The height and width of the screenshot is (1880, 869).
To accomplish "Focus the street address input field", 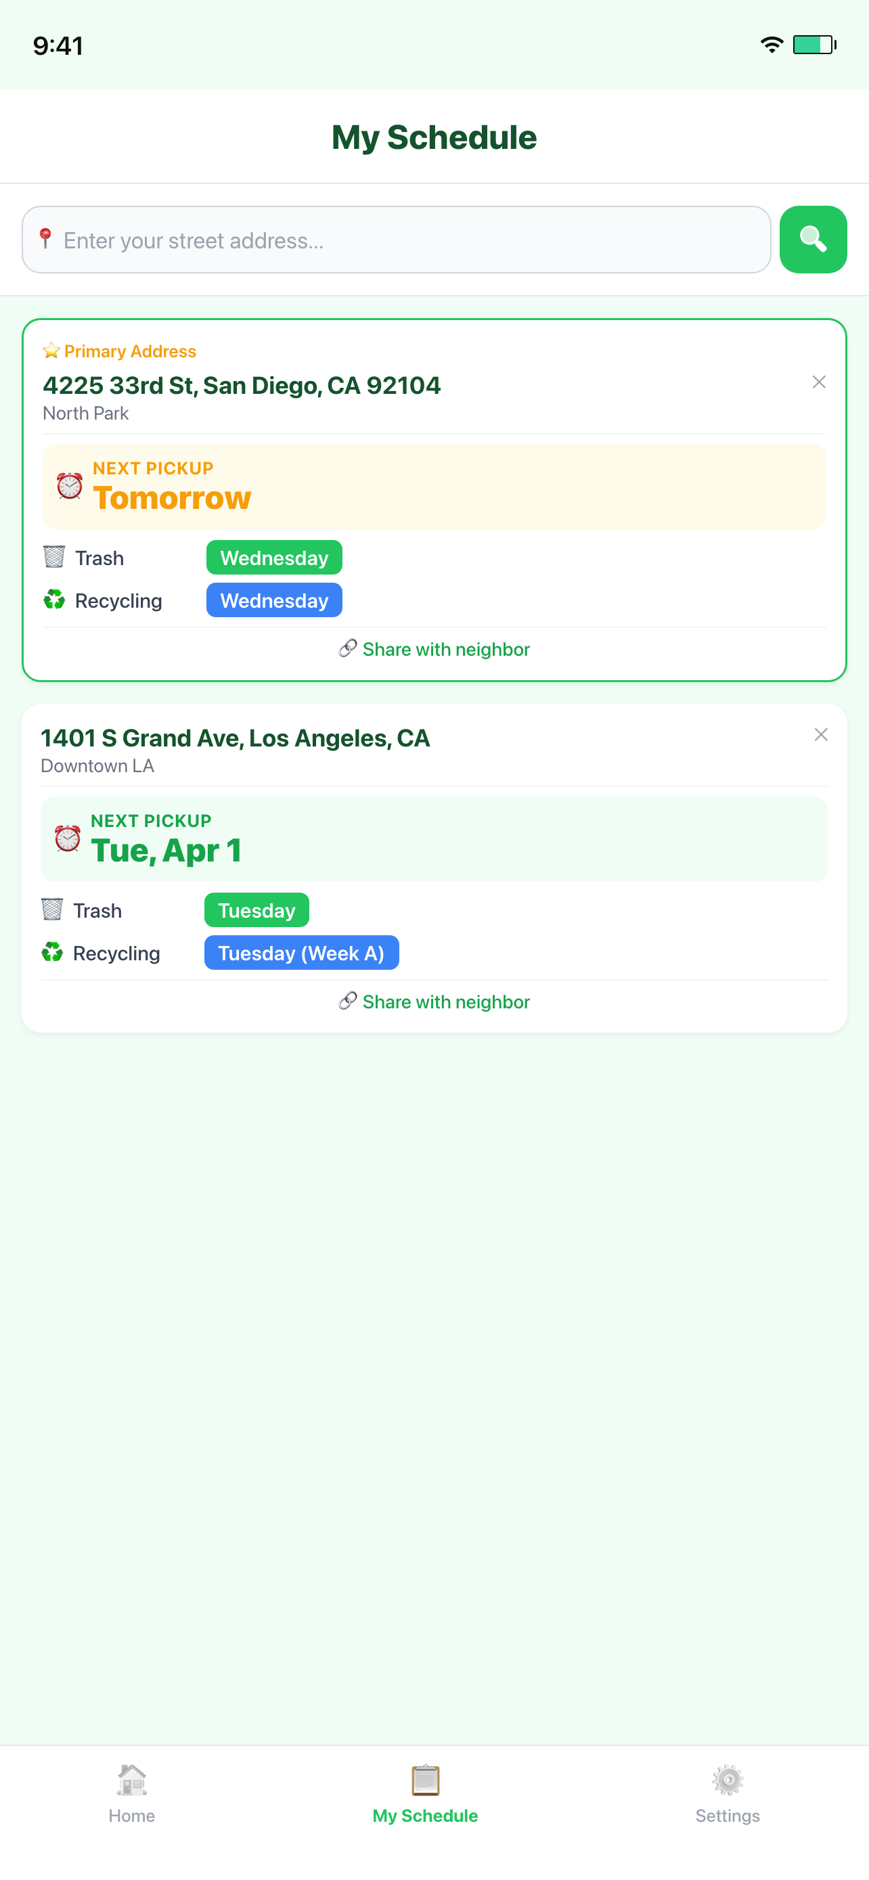I will pos(396,240).
